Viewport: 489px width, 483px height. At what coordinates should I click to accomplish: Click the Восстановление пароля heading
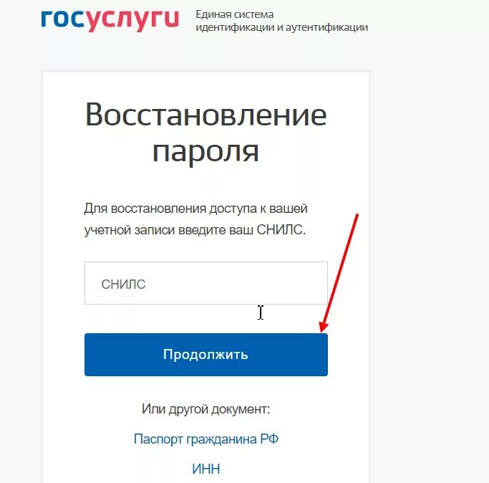205,133
